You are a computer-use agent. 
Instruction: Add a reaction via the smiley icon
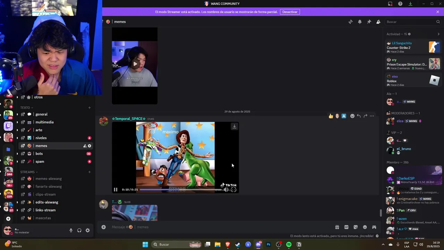(x=352, y=116)
